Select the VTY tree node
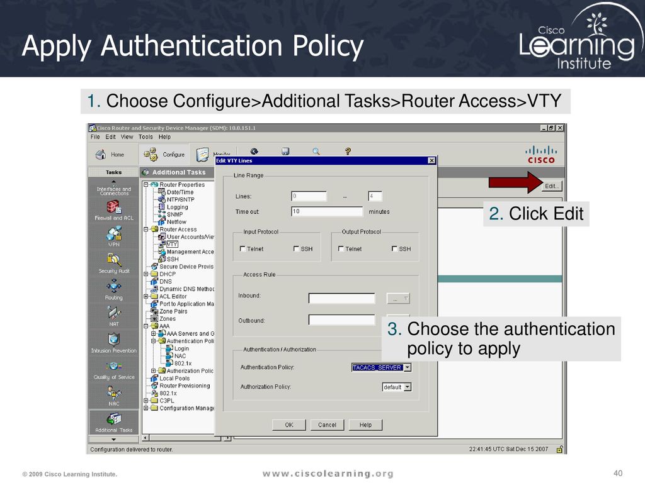The image size is (645, 483). click(172, 245)
